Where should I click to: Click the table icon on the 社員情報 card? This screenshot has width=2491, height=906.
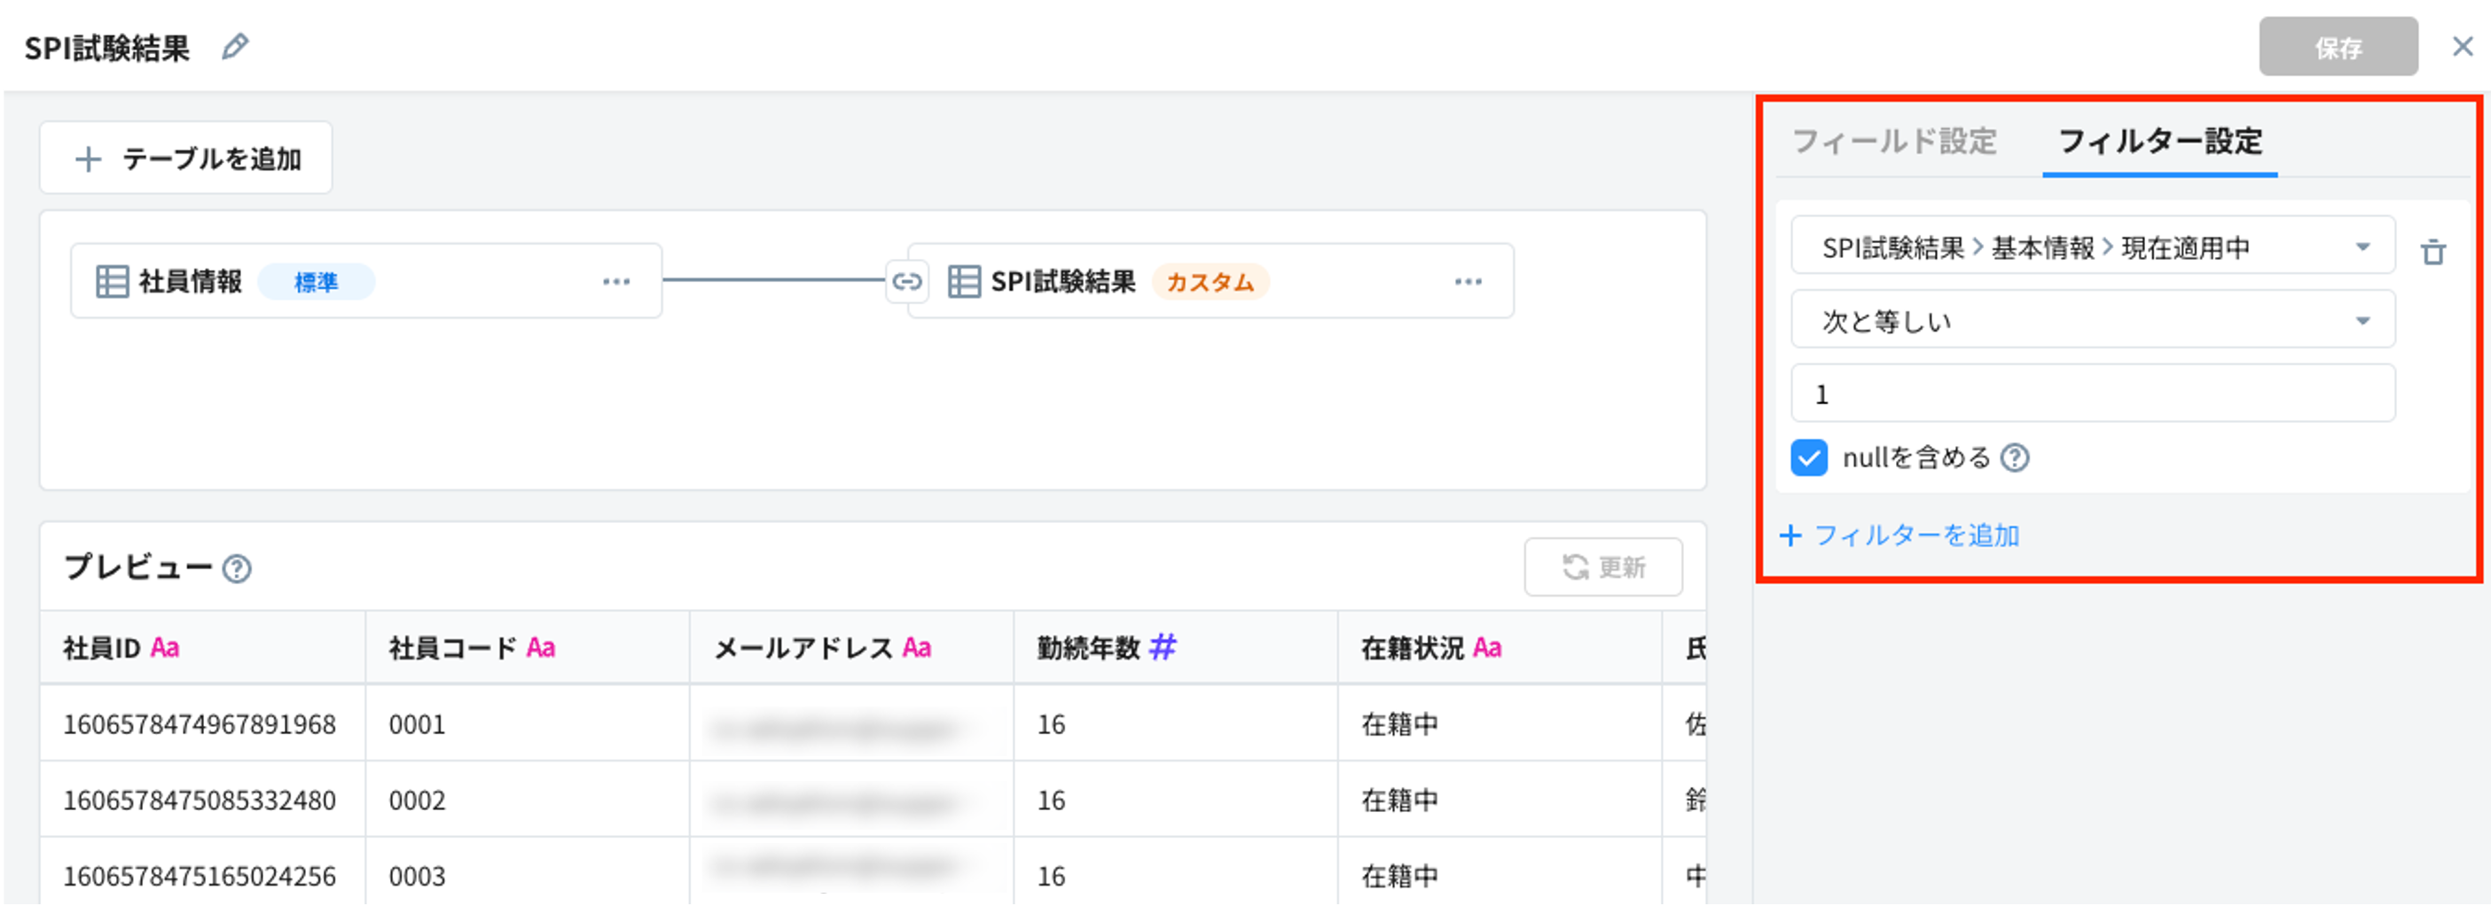click(114, 281)
